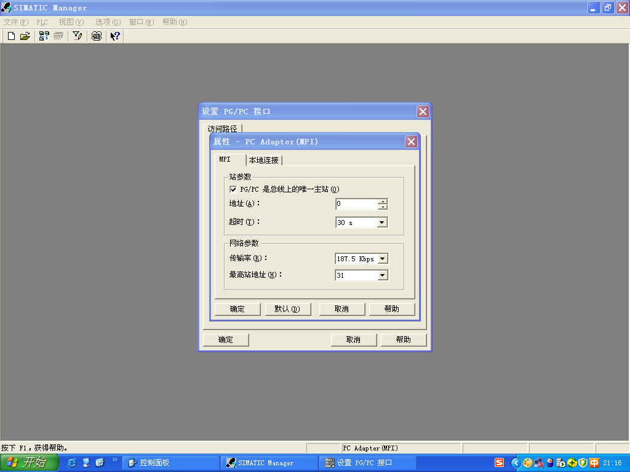Viewport: 630px width, 472px height.
Task: Click the New Project toolbar icon
Action: (x=11, y=36)
